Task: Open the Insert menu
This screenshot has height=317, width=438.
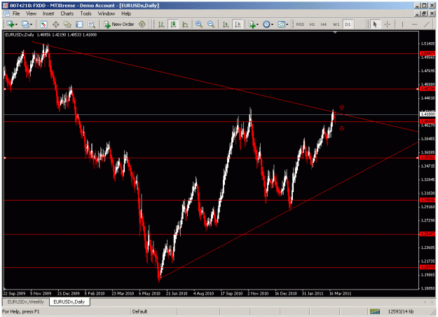Action: [x=48, y=13]
